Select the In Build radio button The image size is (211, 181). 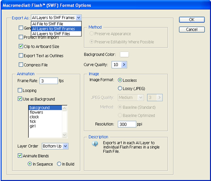click(x=59, y=164)
